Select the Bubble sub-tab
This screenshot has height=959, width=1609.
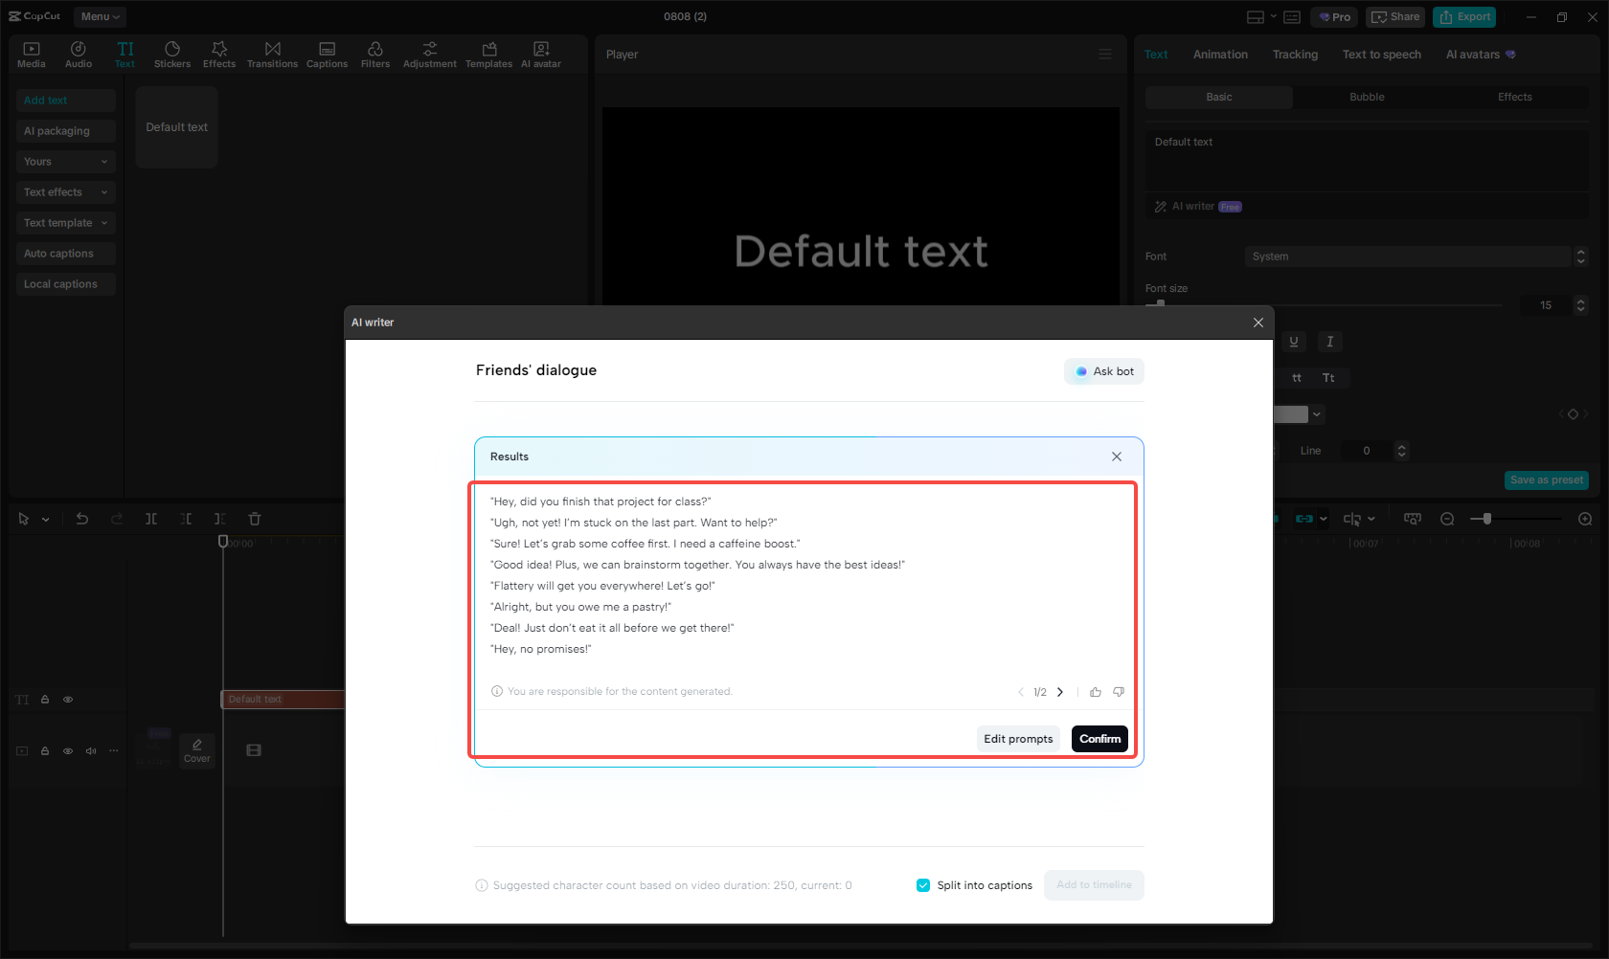click(x=1367, y=97)
